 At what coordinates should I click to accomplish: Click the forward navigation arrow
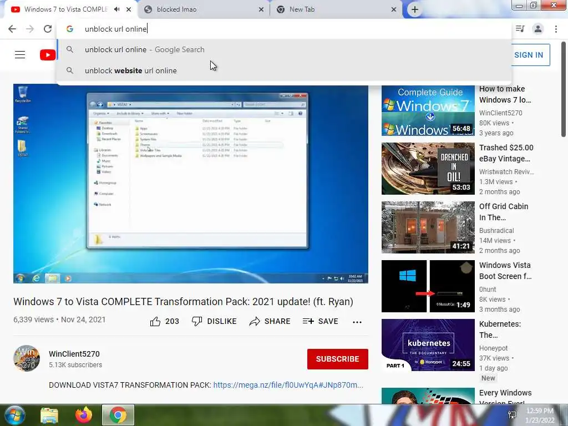30,29
